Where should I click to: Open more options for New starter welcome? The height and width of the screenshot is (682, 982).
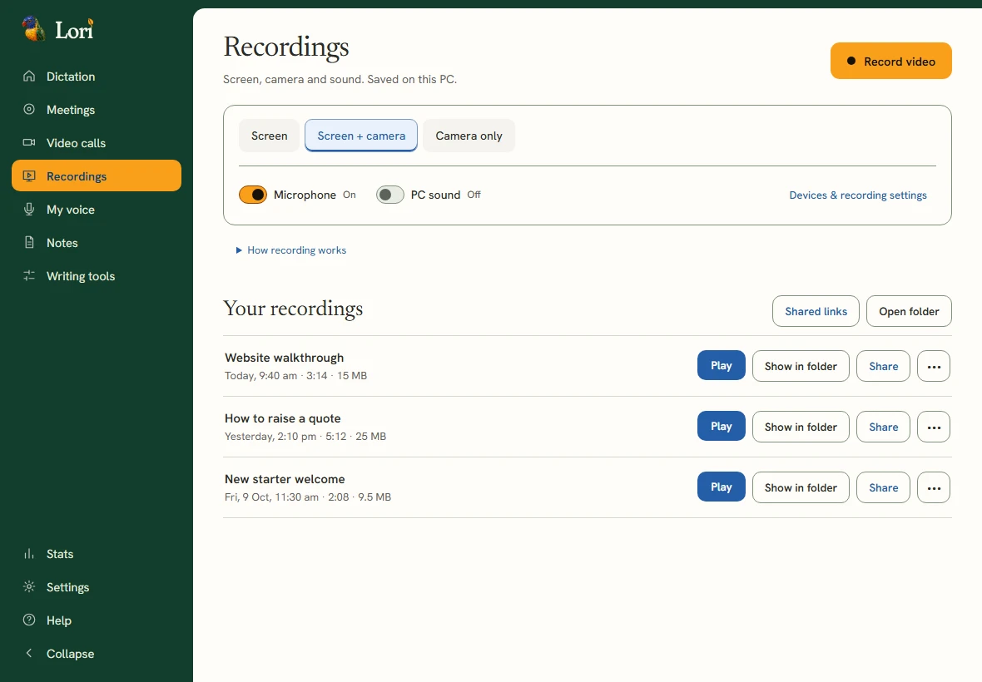934,487
